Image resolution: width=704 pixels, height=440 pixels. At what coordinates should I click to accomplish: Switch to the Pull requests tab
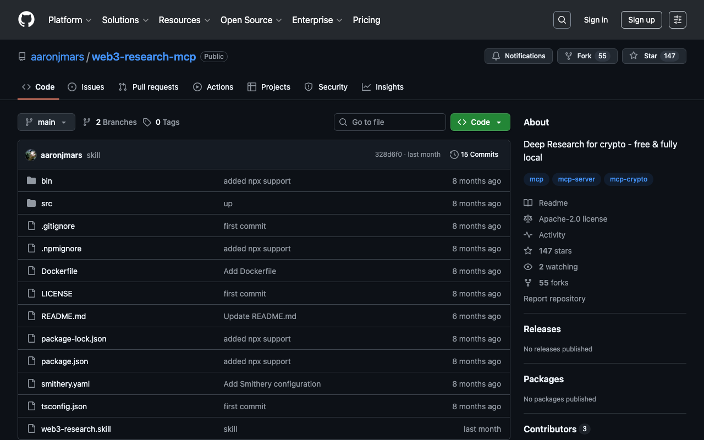tap(148, 87)
